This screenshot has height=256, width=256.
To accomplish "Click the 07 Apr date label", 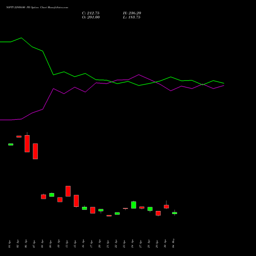I will (34, 244).
